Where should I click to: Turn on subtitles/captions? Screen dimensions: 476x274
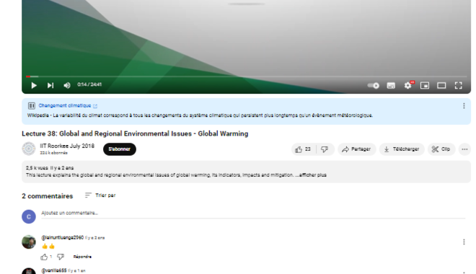click(391, 86)
